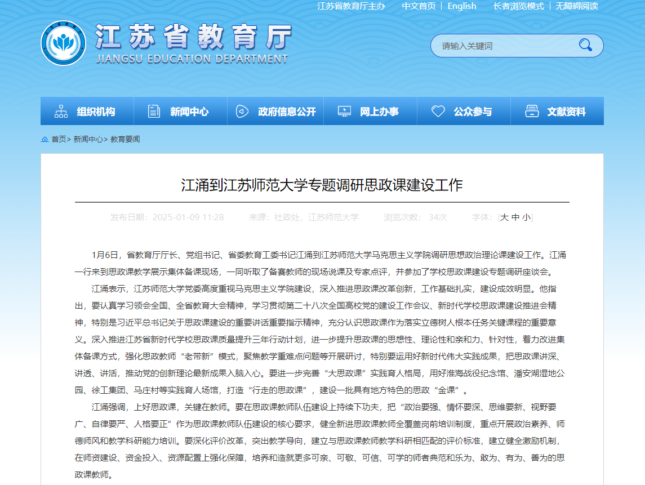Enable 长者浏览模式 elderly browsing mode
This screenshot has height=485, width=645.
518,6
